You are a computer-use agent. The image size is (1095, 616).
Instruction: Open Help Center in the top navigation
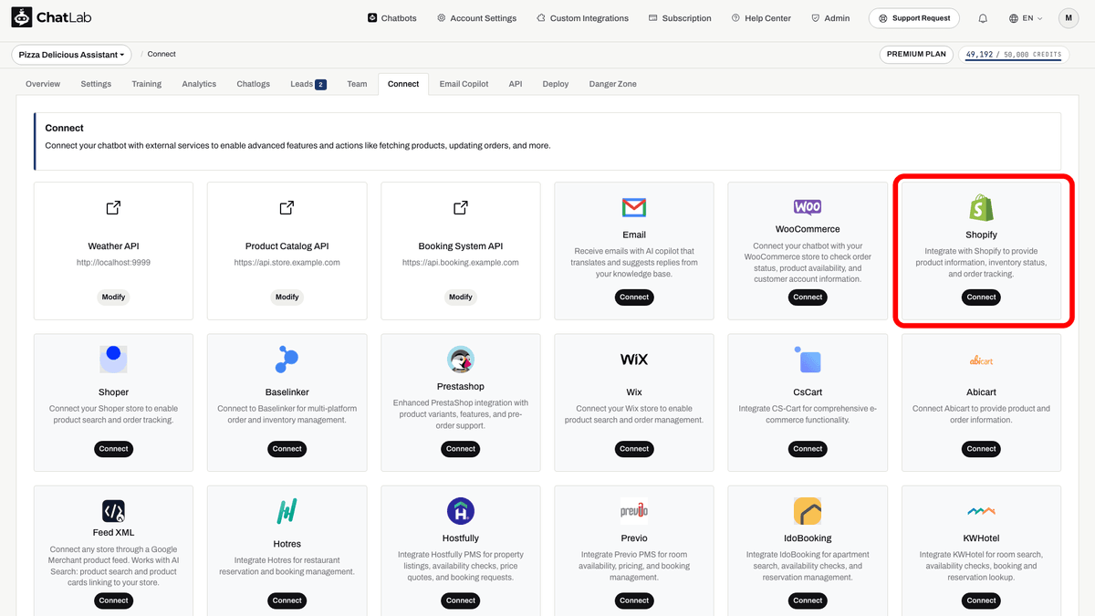[x=761, y=18]
